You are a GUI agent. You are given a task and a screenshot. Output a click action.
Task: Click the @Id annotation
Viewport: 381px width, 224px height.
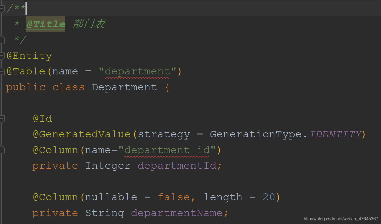click(x=42, y=118)
